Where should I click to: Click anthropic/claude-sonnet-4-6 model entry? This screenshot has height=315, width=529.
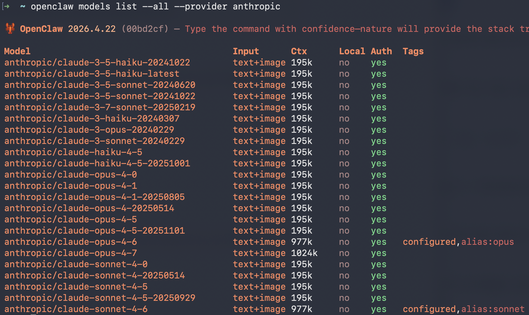pos(76,309)
